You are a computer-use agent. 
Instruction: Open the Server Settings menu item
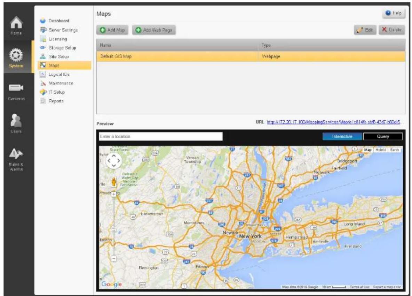(63, 30)
